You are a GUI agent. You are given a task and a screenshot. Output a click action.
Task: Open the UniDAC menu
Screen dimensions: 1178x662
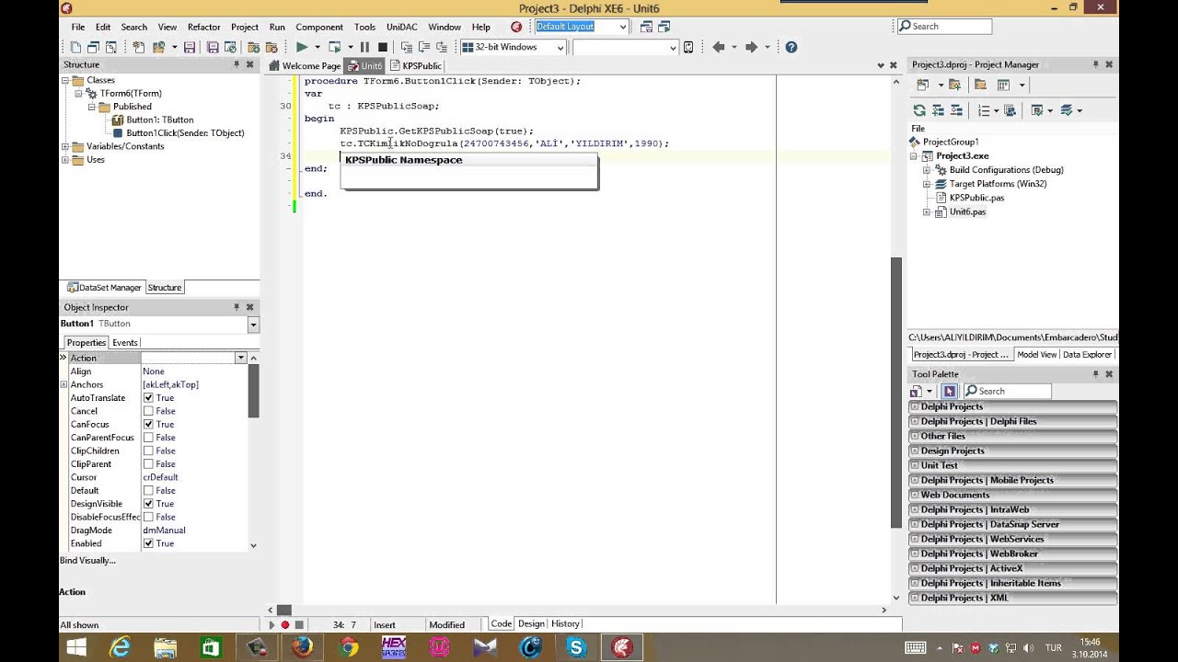click(401, 27)
